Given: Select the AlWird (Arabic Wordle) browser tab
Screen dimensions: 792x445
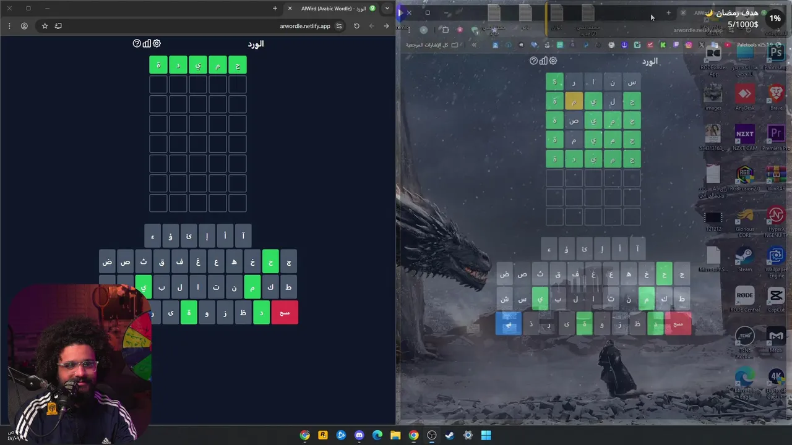Looking at the screenshot, I should click(333, 9).
